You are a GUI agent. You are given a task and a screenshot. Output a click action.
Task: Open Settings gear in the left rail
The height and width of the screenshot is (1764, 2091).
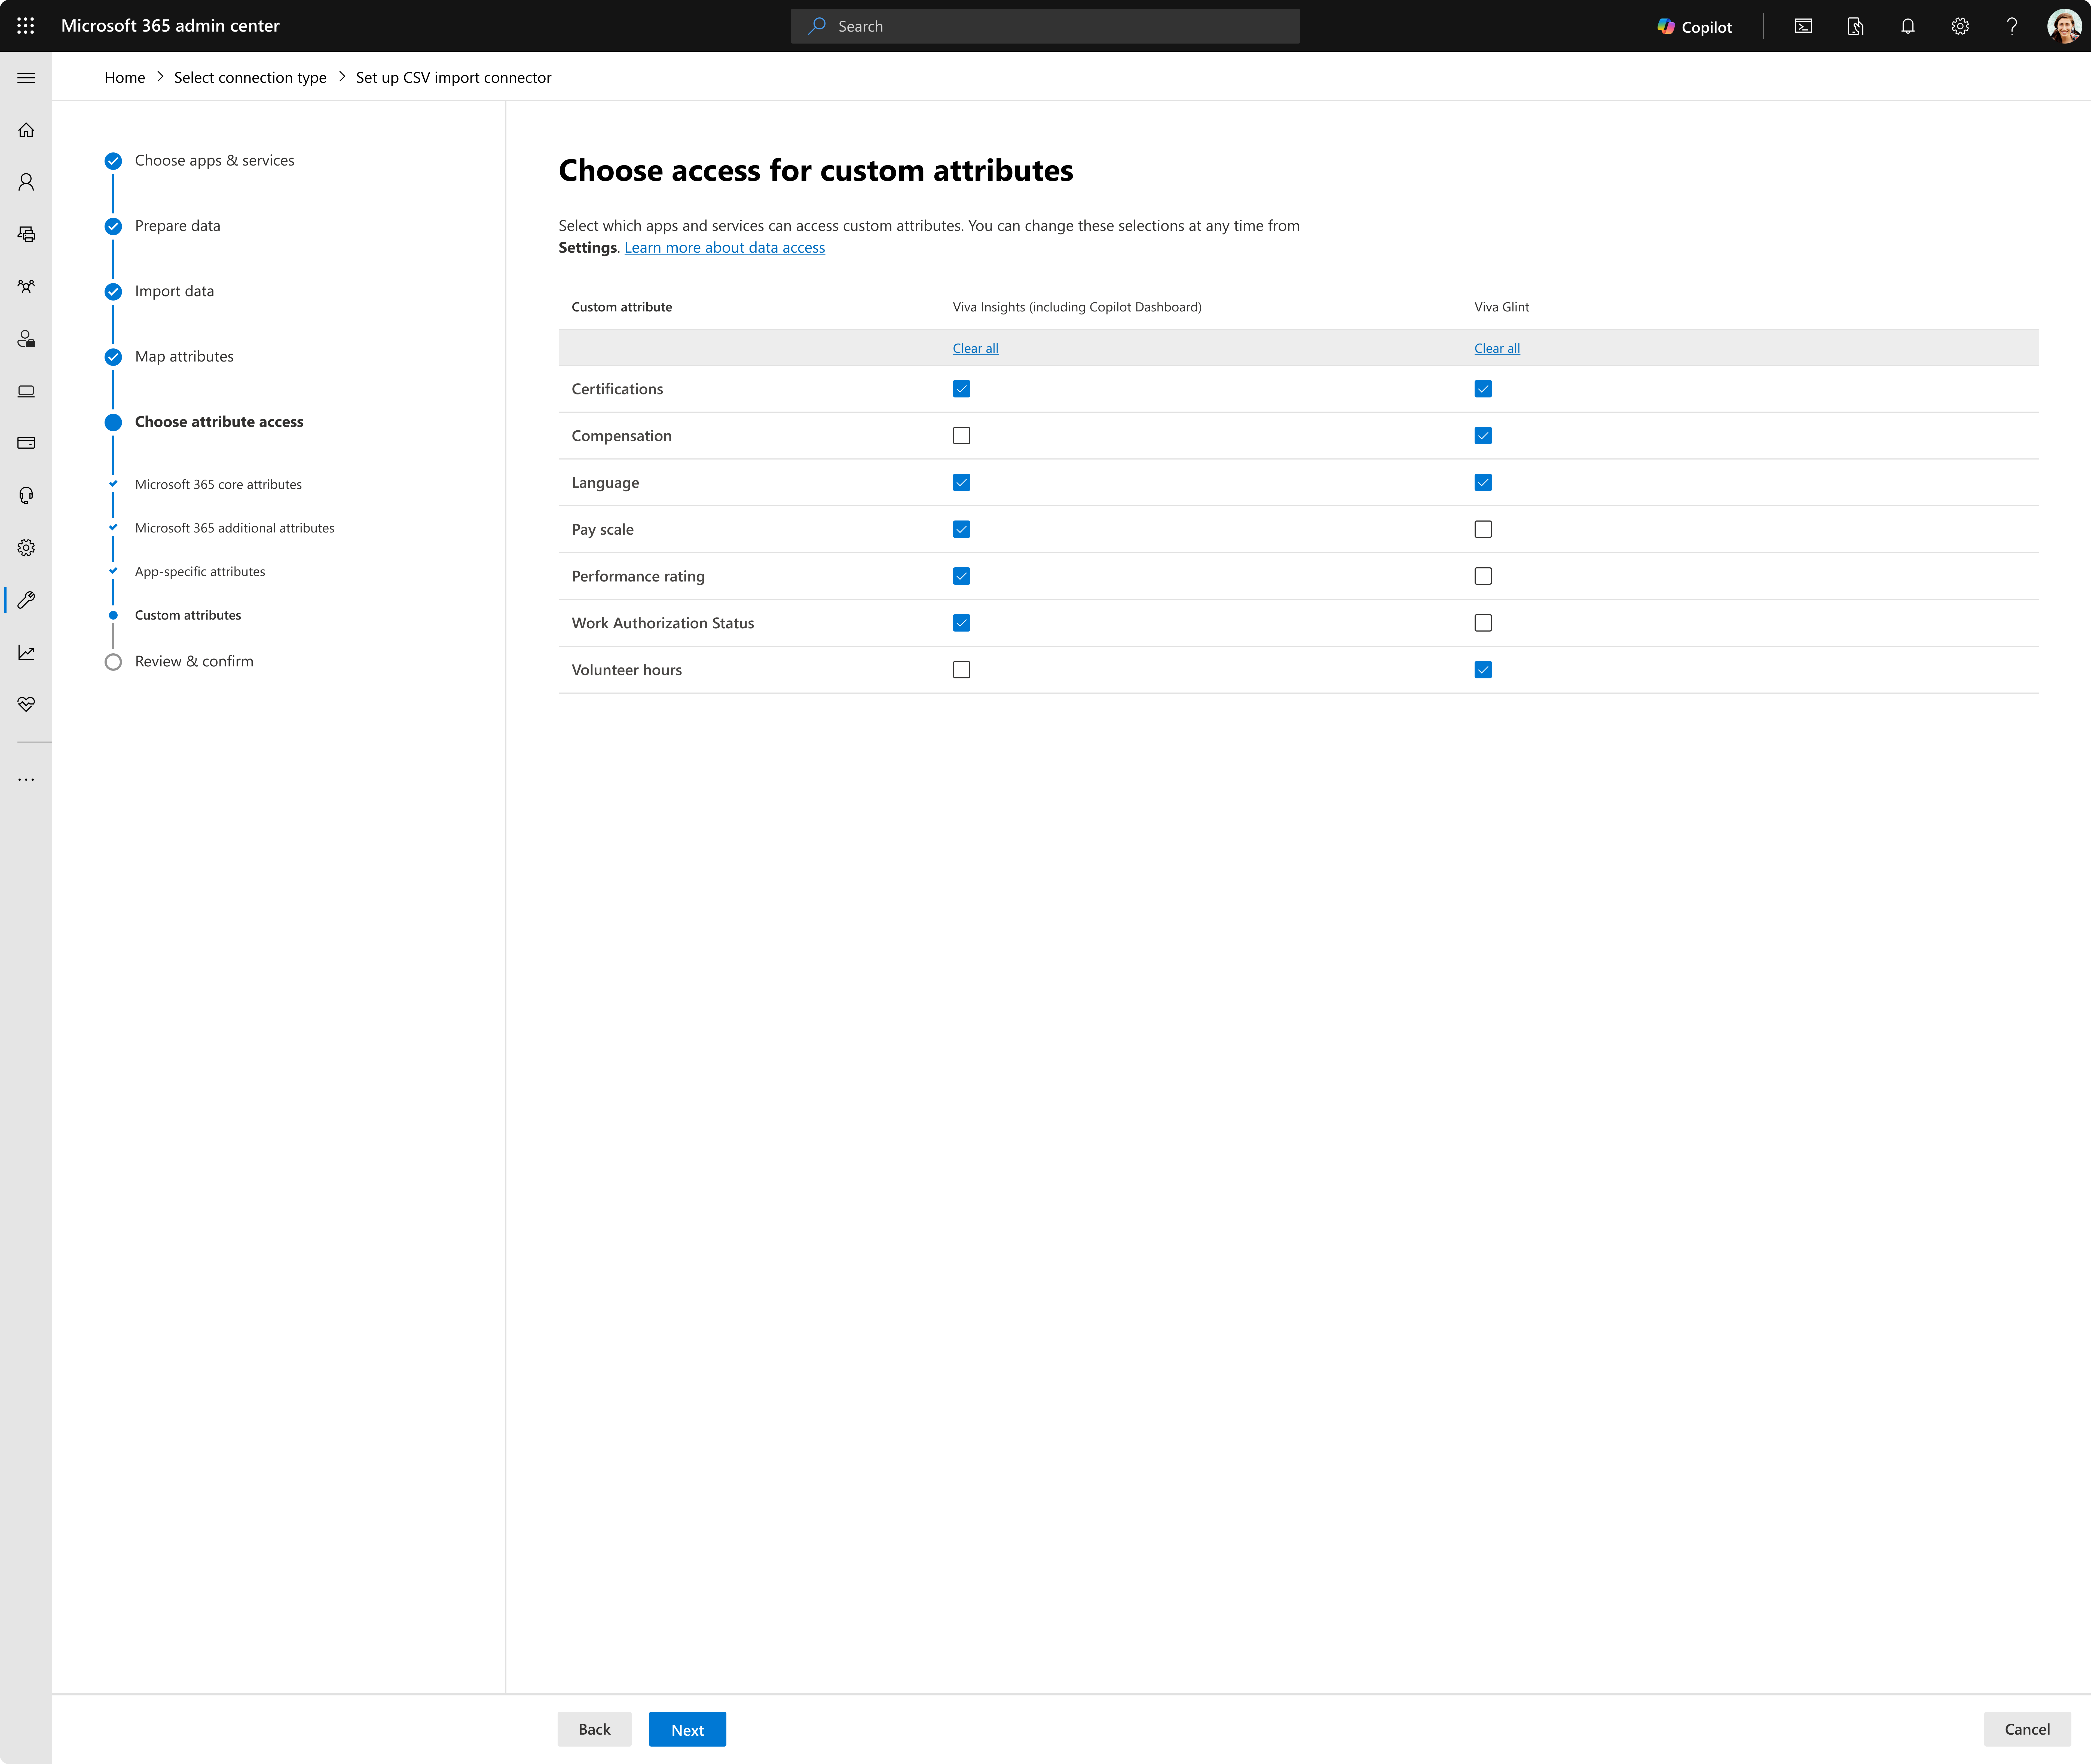(x=26, y=548)
